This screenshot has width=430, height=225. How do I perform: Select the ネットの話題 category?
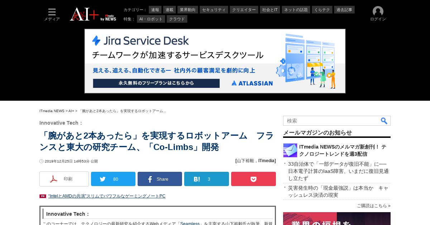coord(296,10)
